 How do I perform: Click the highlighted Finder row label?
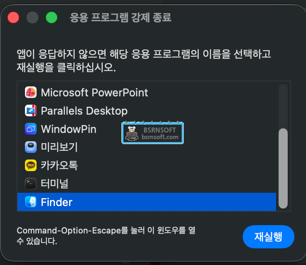coord(57,202)
